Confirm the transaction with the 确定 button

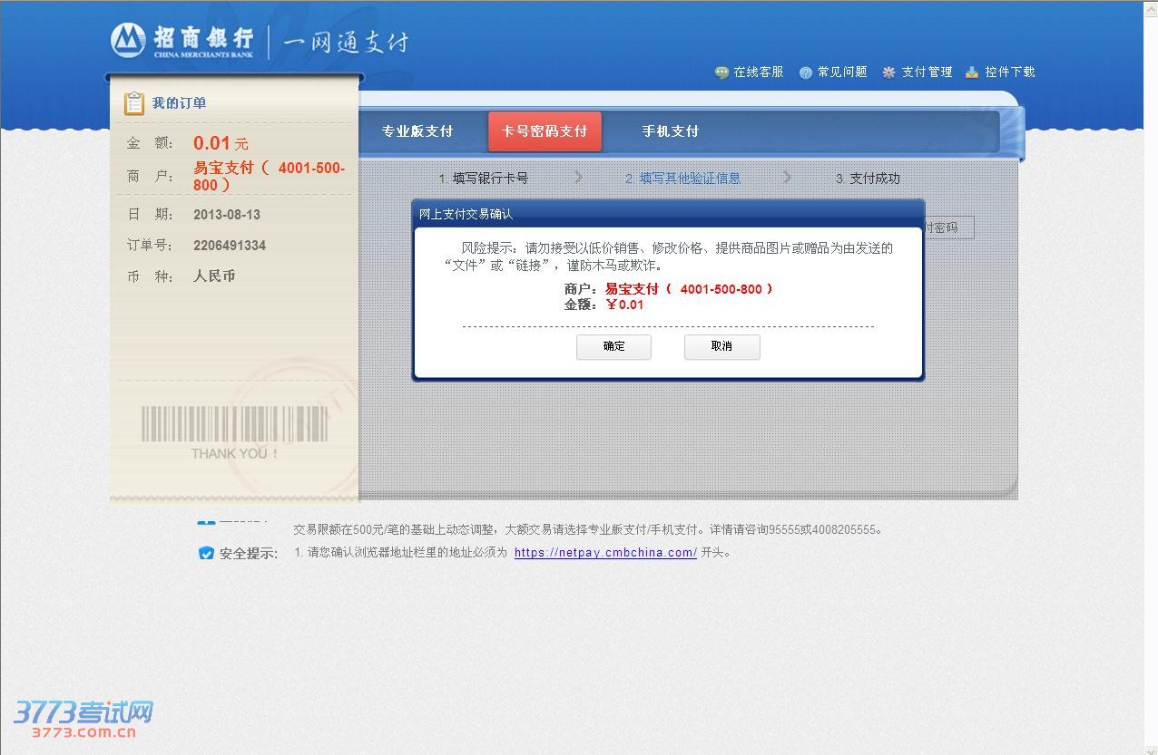pyautogui.click(x=613, y=346)
